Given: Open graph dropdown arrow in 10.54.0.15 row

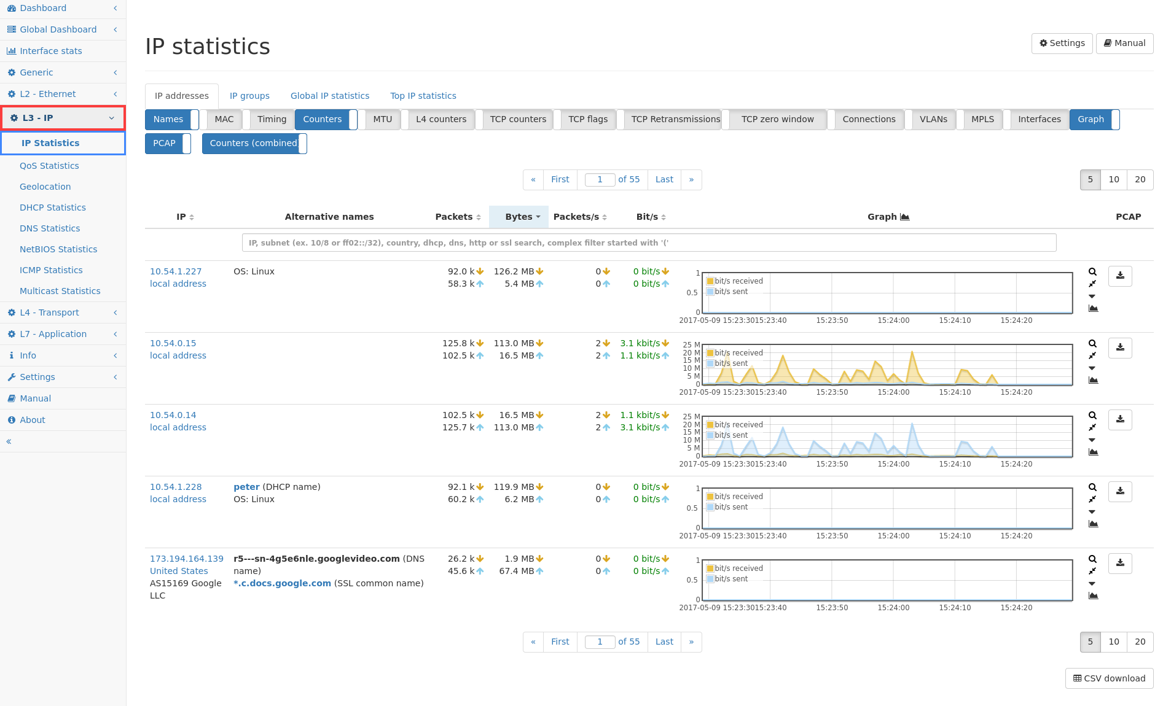Looking at the screenshot, I should [1092, 368].
